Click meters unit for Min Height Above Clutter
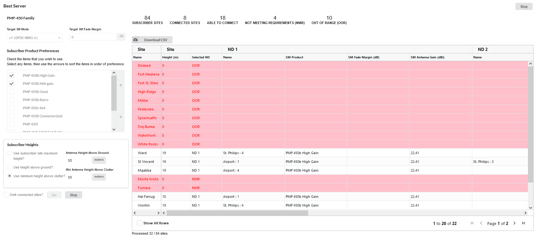The height and width of the screenshot is (239, 537). tap(99, 177)
